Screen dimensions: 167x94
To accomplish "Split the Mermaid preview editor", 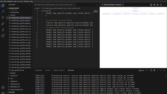I will tap(161, 5).
